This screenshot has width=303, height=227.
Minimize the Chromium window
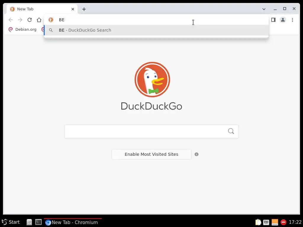(x=275, y=9)
